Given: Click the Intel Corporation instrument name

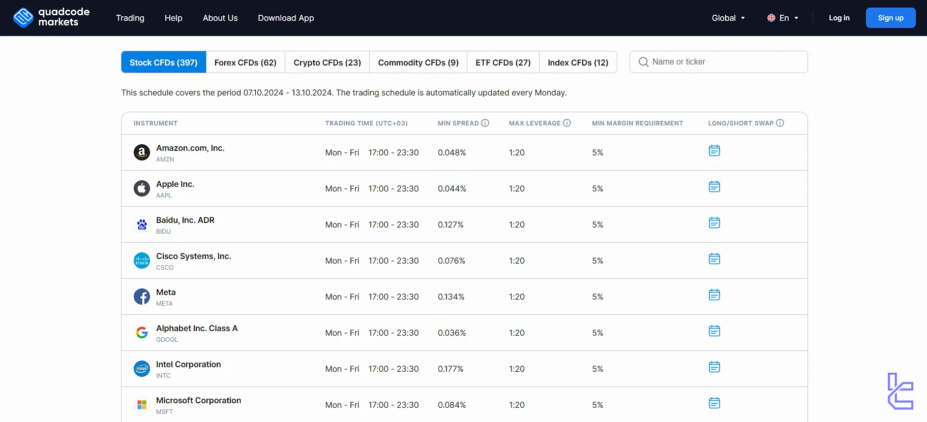Looking at the screenshot, I should (x=189, y=364).
